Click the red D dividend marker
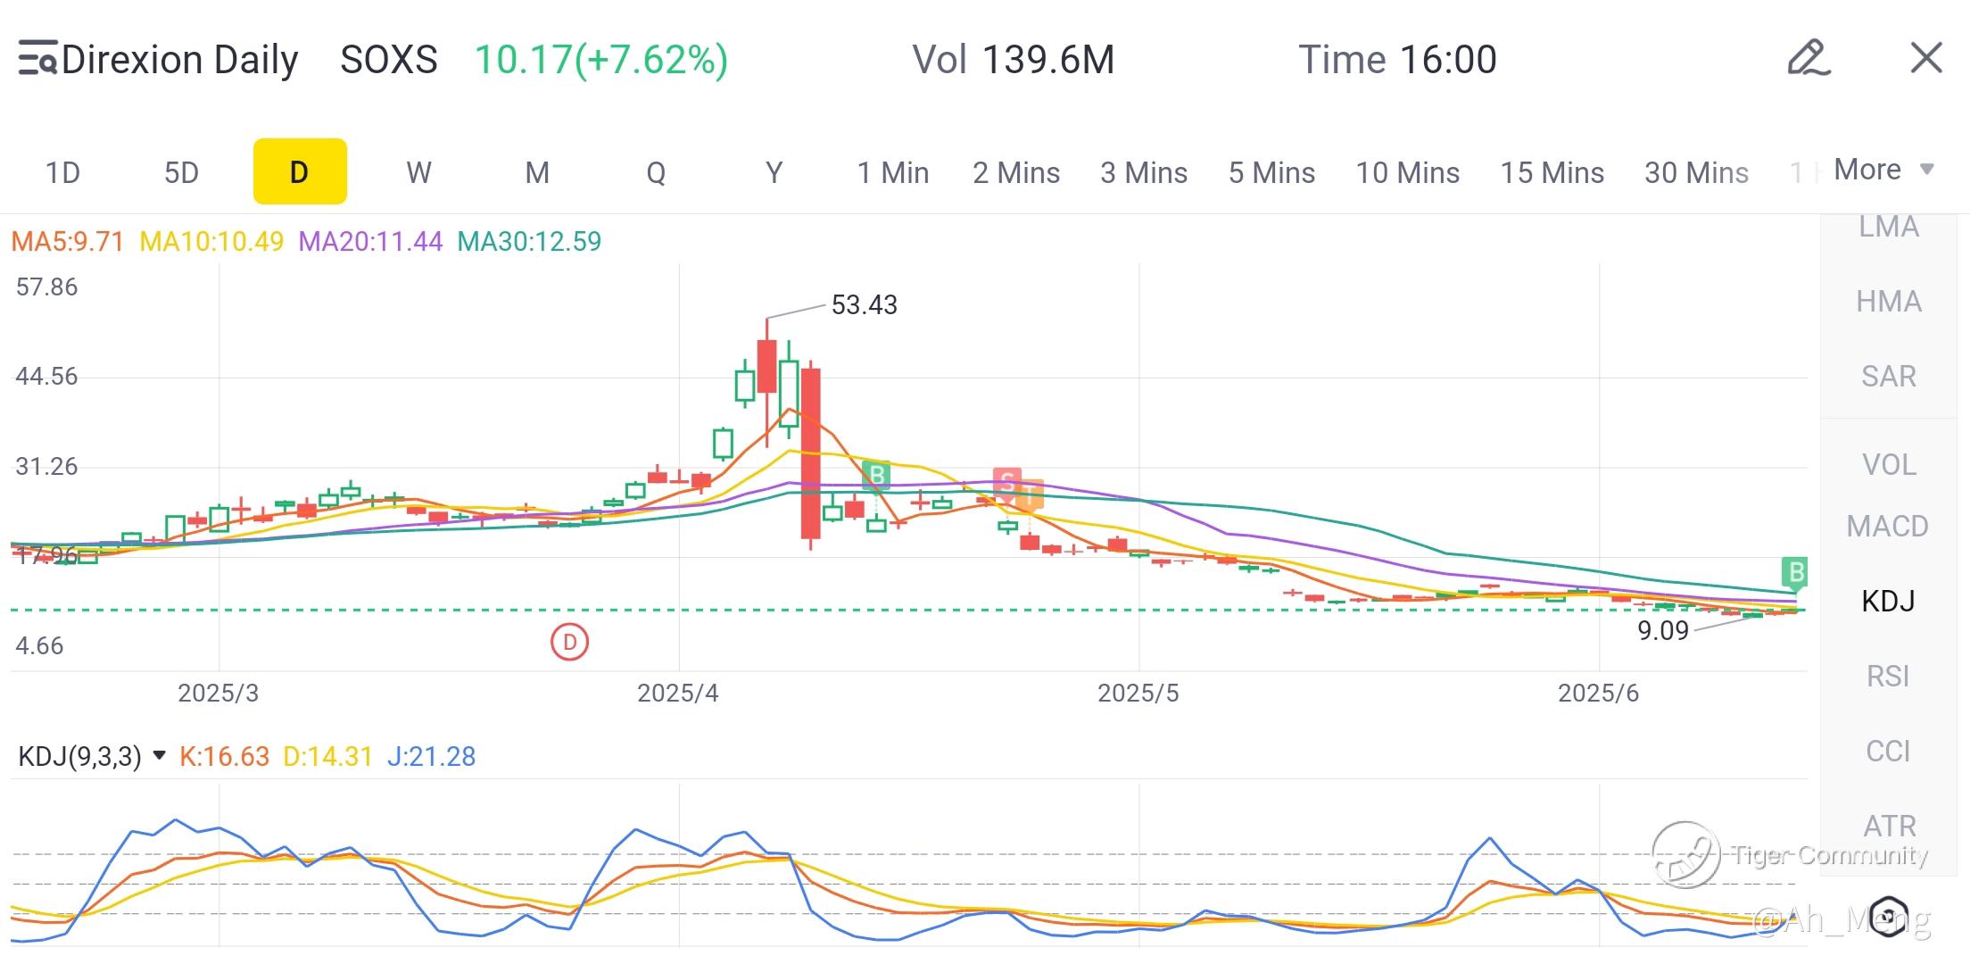Screen dimensions: 1970x964 click(569, 642)
